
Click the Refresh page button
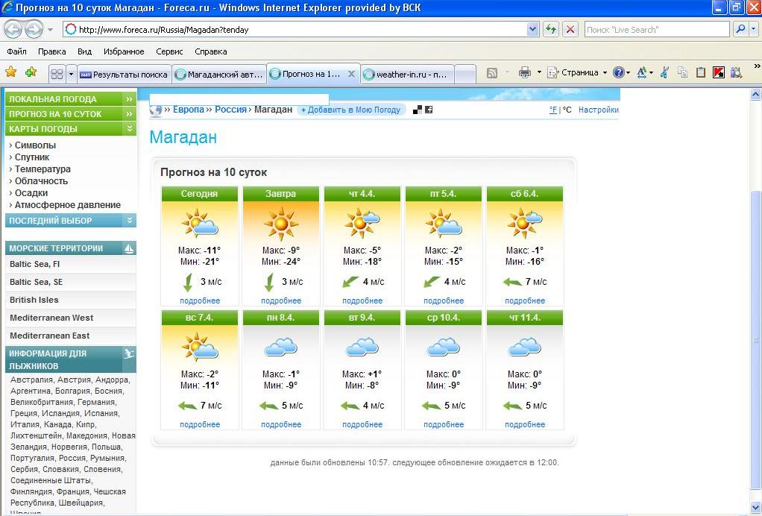click(551, 30)
